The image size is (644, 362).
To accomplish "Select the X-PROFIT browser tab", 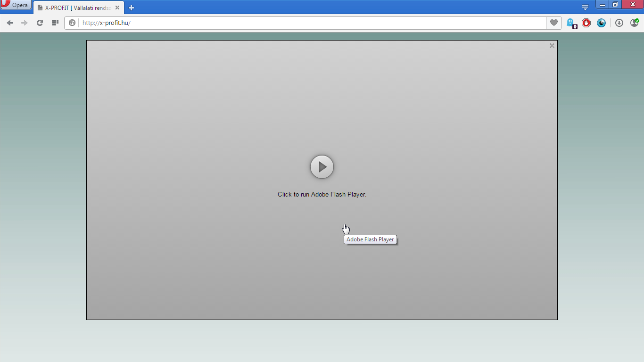I will (x=78, y=8).
